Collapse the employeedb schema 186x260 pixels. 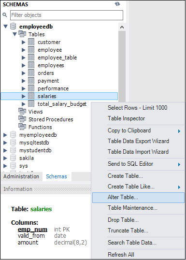point(6,27)
